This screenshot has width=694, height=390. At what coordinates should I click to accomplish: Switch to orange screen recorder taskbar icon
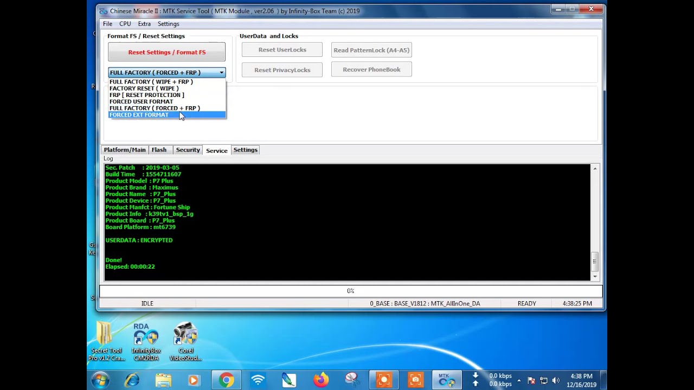point(384,380)
